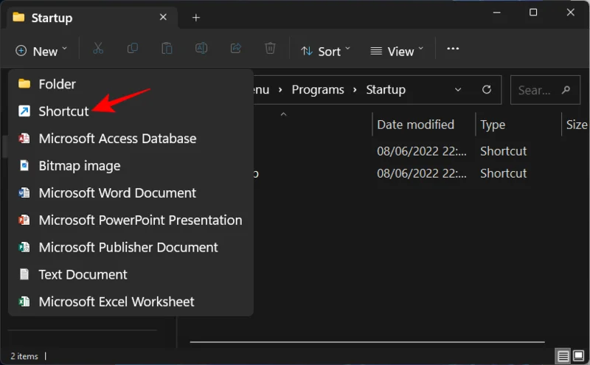Switch to details view layout icon
This screenshot has width=590, height=365.
[563, 355]
